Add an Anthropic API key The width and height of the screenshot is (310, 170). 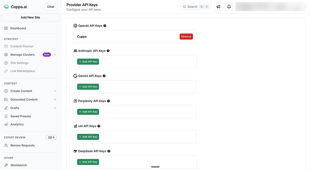[88, 62]
